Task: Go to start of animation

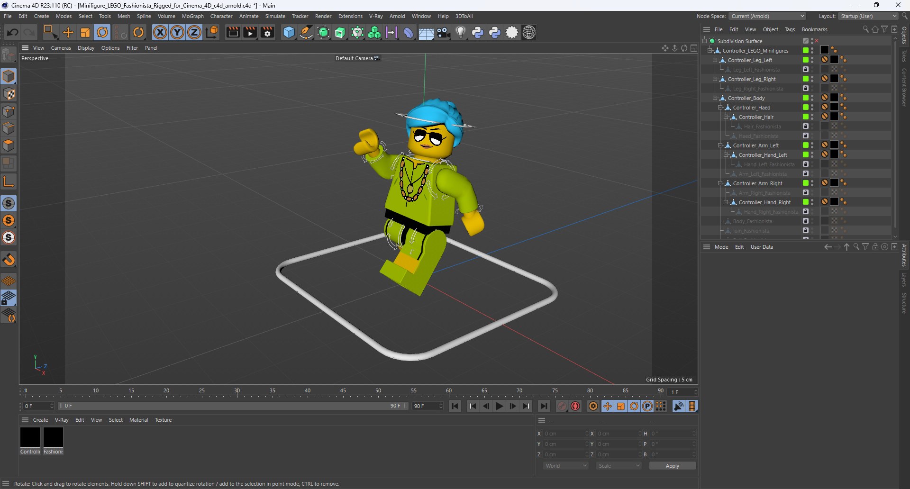Action: click(x=455, y=406)
